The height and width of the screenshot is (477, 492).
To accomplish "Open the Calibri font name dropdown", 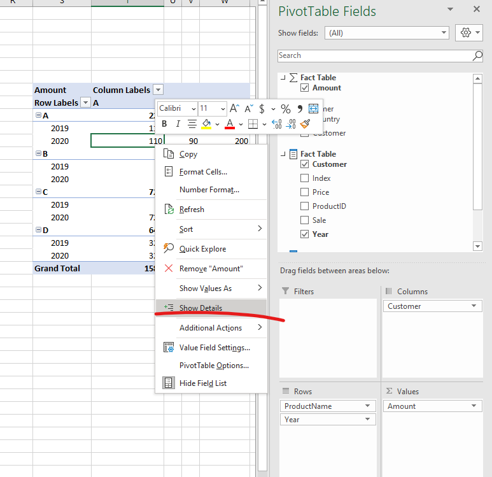I will coord(193,109).
